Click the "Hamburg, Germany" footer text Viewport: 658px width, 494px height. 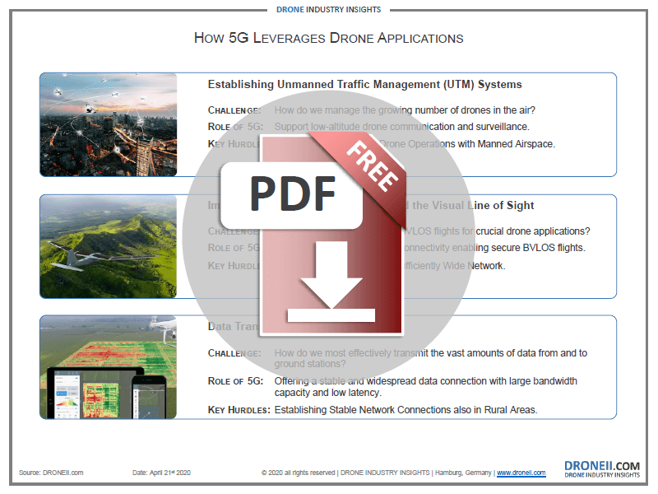coord(463,473)
